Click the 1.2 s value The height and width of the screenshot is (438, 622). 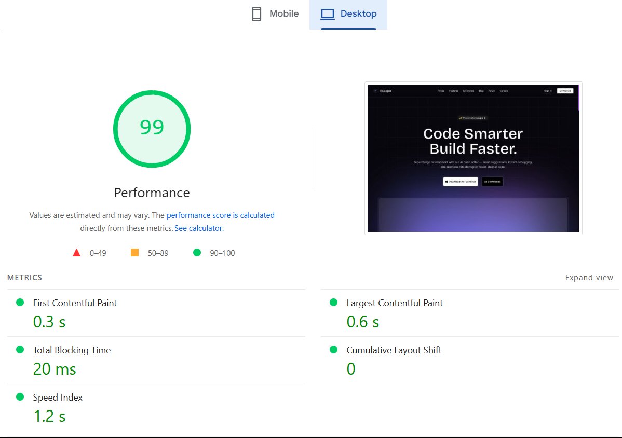tap(49, 416)
